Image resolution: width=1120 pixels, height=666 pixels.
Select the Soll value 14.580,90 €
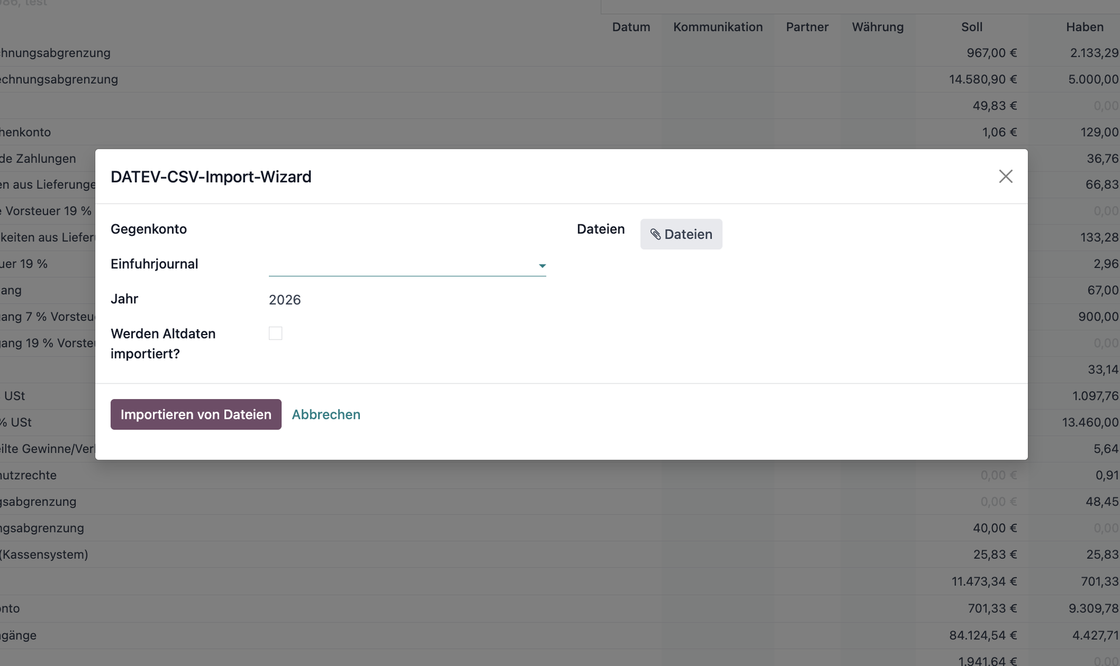click(983, 79)
